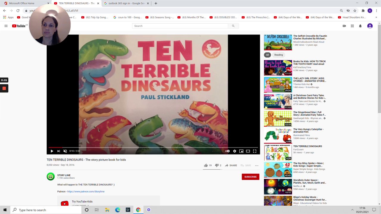Go to YouTube home logo
Viewport: 381px width, 214px height.
[x=19, y=26]
